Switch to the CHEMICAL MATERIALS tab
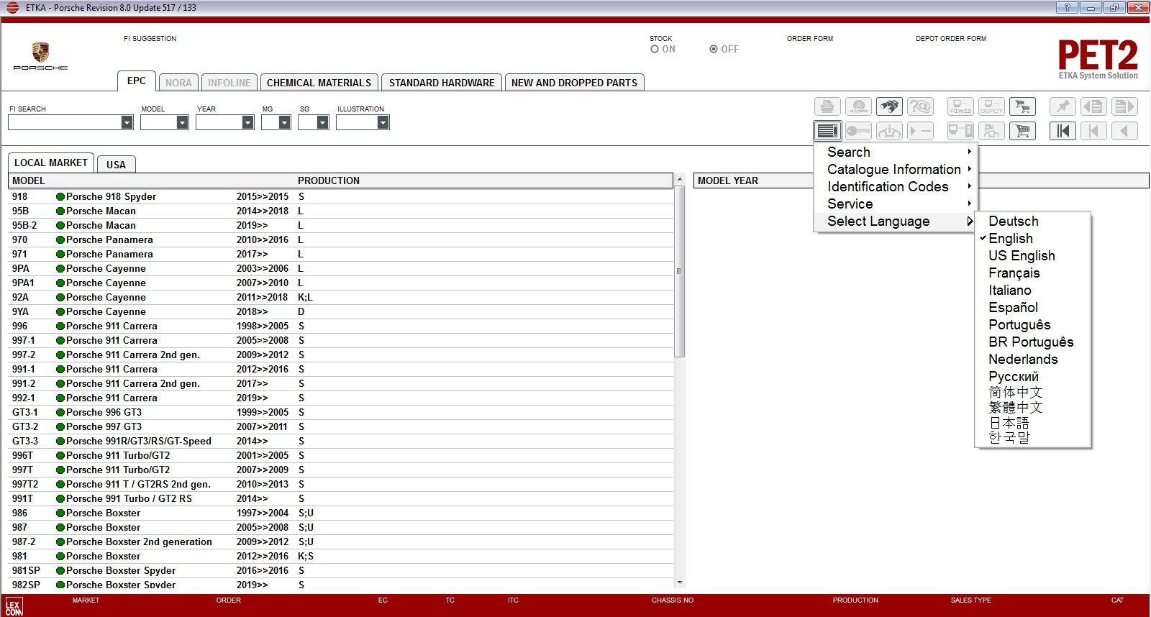 (319, 83)
